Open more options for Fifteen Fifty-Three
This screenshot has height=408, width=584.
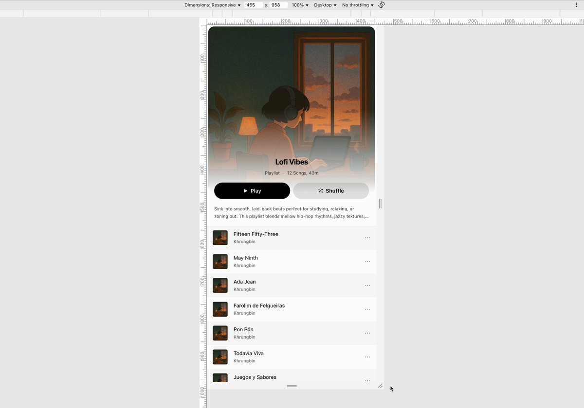coord(367,238)
